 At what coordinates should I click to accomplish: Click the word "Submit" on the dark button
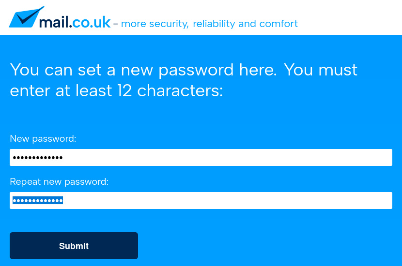click(x=74, y=246)
